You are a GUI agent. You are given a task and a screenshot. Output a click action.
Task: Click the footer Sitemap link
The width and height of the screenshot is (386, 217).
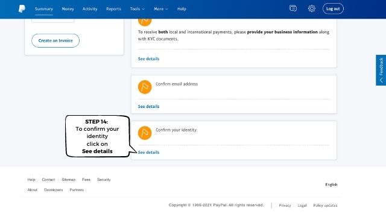(x=68, y=180)
